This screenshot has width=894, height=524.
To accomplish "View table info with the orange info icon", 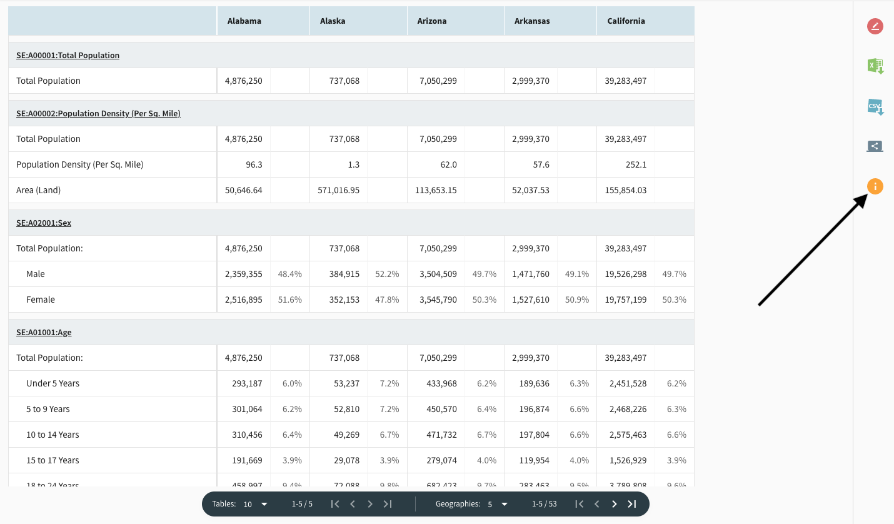I will click(x=875, y=186).
